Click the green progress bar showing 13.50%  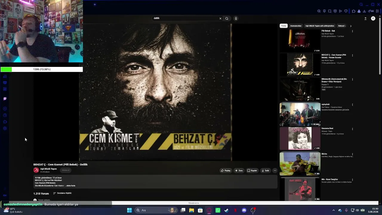tap(41, 69)
